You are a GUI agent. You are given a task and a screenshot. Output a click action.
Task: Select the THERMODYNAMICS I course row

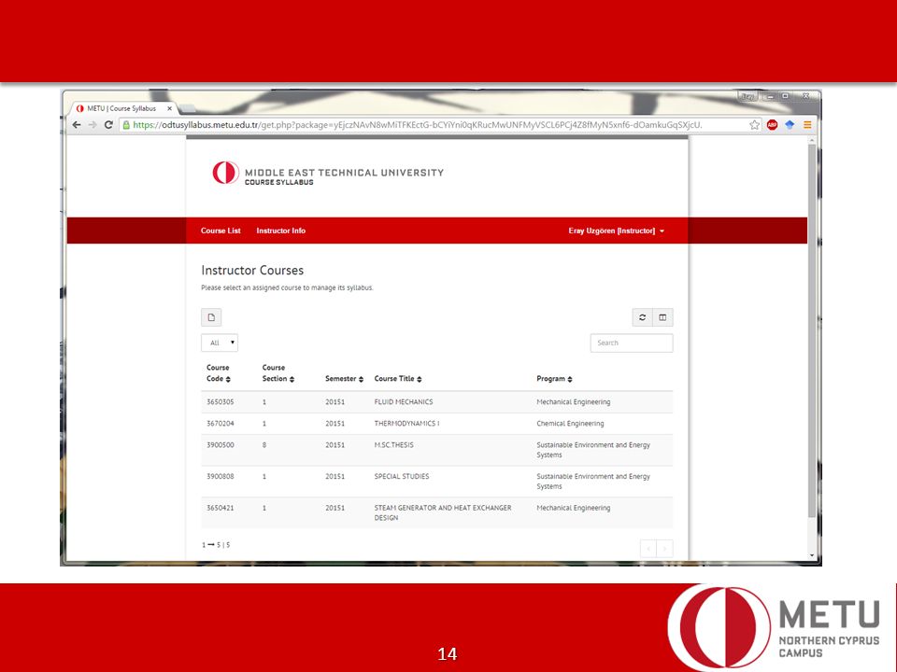pos(437,424)
